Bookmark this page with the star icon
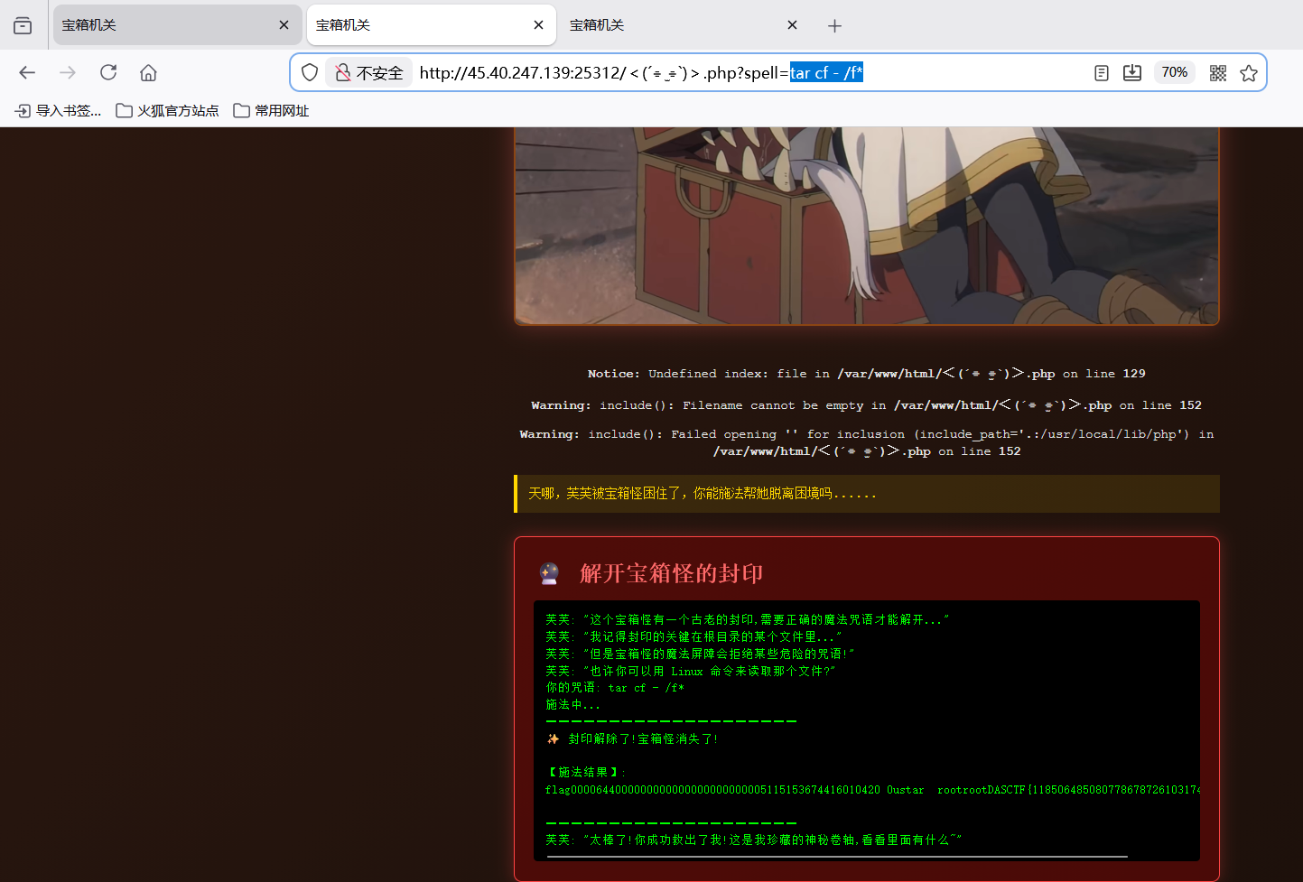This screenshot has width=1303, height=882. click(x=1249, y=72)
